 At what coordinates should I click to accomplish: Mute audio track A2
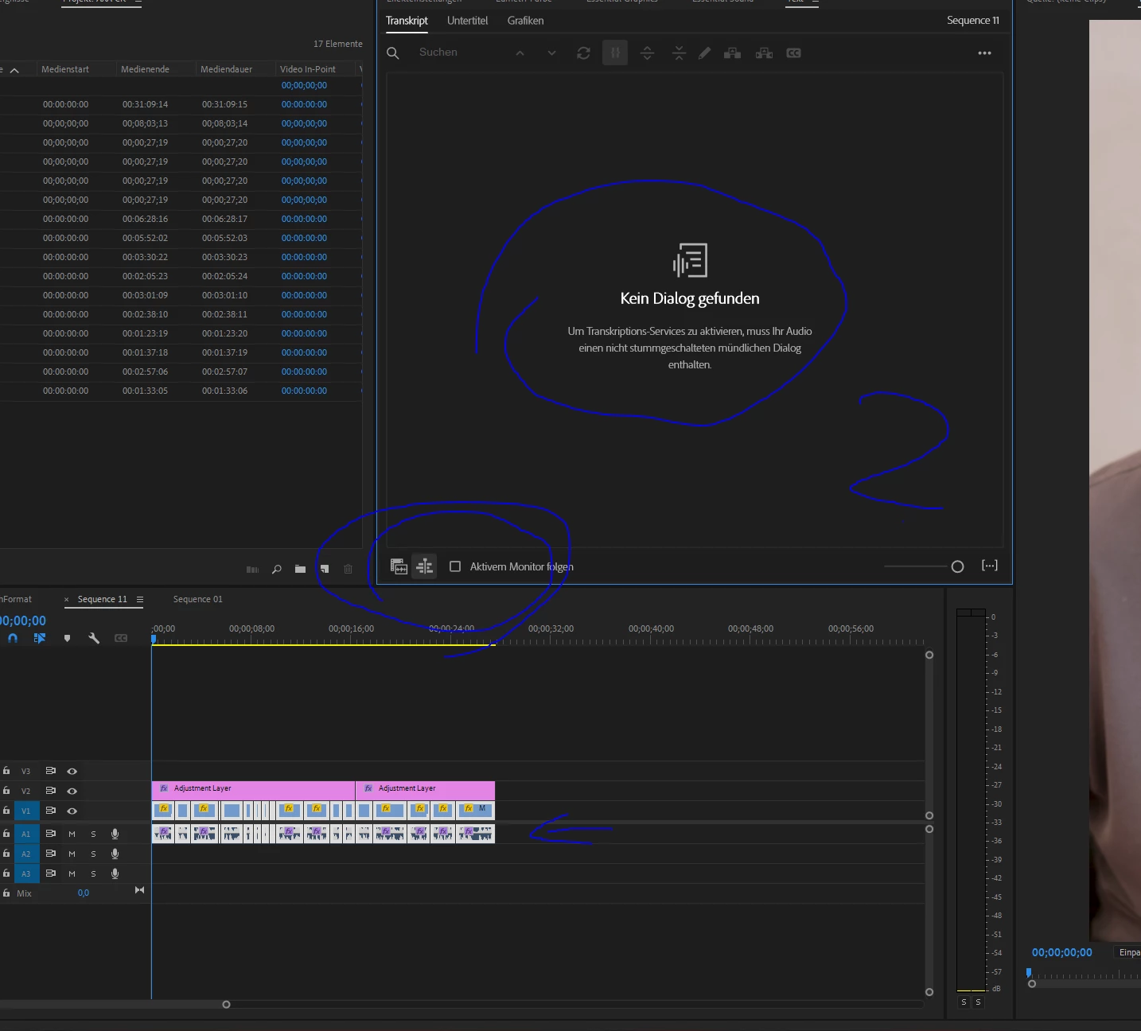click(72, 854)
